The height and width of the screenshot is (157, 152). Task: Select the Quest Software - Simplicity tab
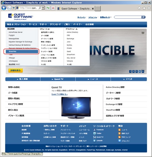click(x=76, y=9)
